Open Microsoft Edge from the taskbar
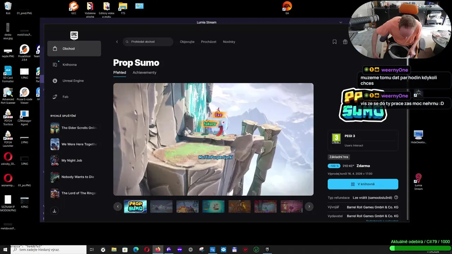 (136, 249)
